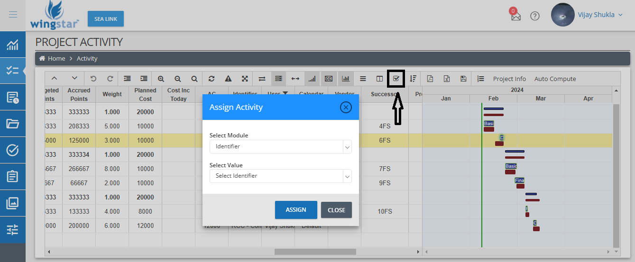Click the three-lines list toolbar icon
Screen dimensions: 635x262
click(363, 79)
